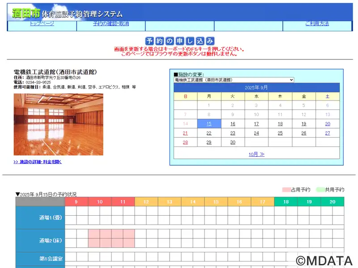Select September 15 in the calendar

click(209, 124)
